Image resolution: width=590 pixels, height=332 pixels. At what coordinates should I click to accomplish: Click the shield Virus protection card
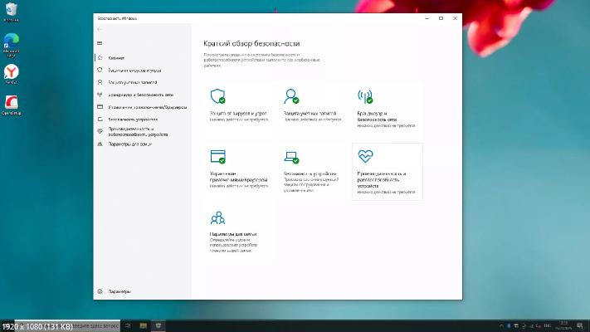coord(239,110)
